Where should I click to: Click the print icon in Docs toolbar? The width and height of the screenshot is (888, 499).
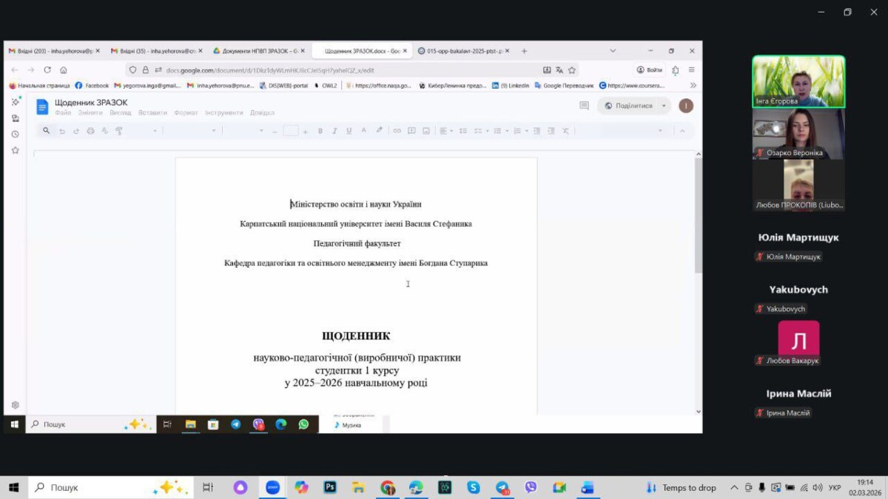(x=90, y=131)
